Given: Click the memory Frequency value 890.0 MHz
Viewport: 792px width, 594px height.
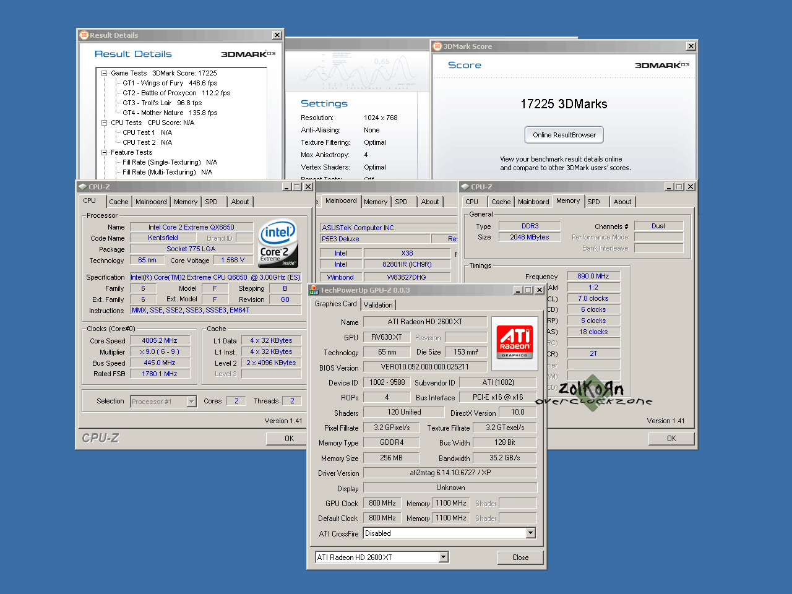Looking at the screenshot, I should (593, 276).
